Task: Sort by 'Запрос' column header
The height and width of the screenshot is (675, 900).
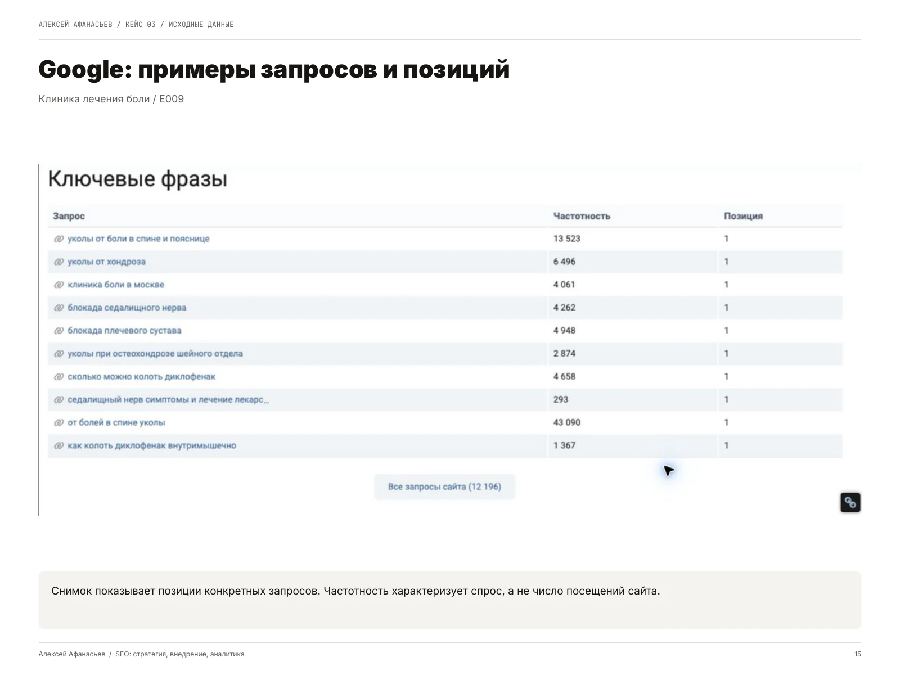Action: 69,216
